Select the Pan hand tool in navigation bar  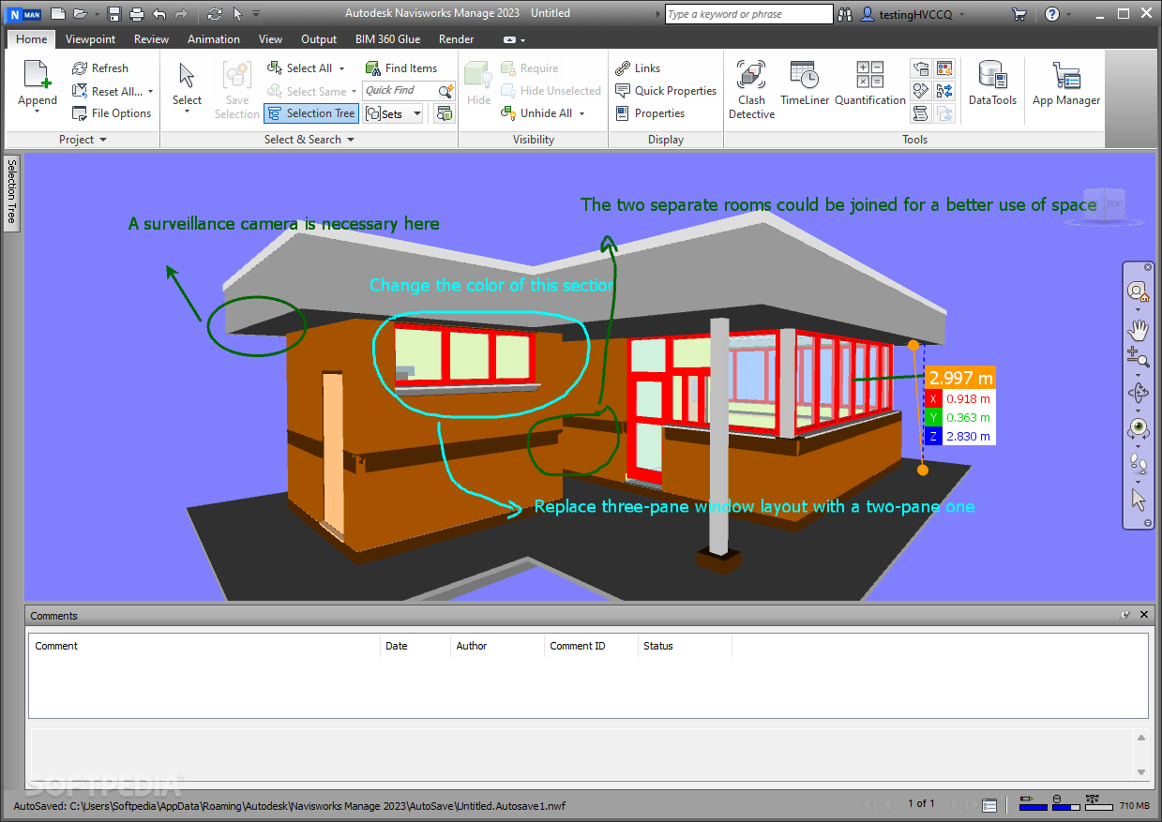click(1139, 329)
